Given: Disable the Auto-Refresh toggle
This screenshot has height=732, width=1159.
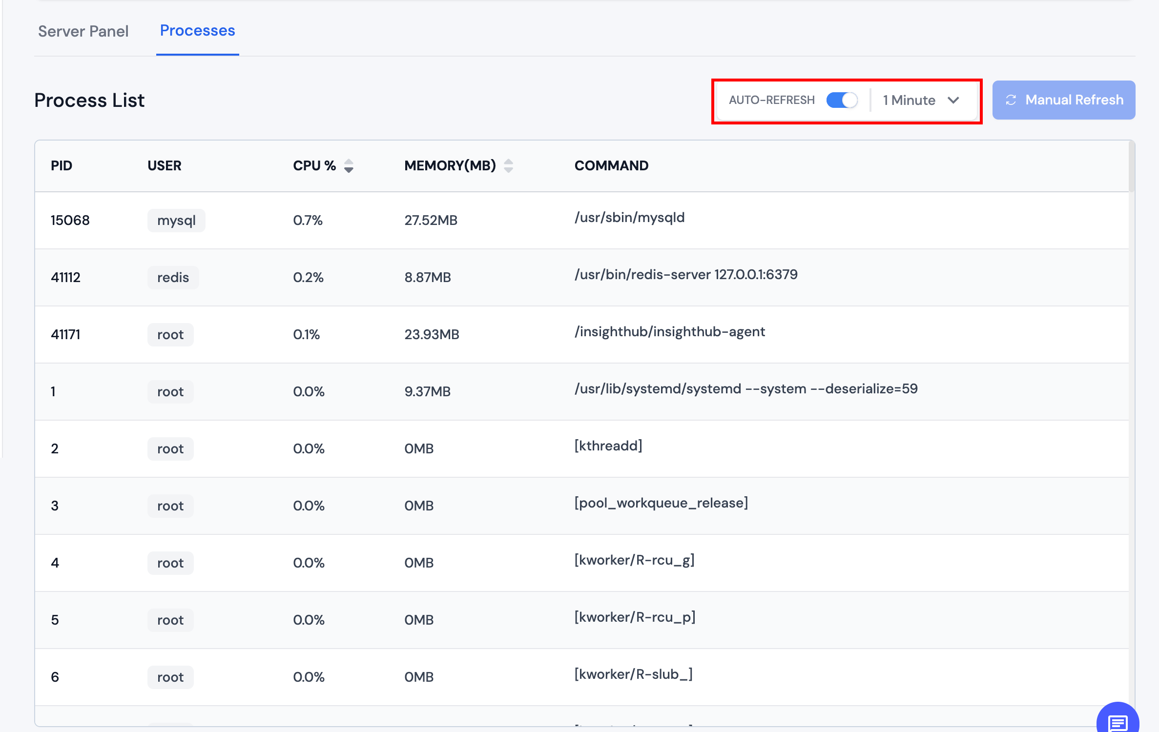Looking at the screenshot, I should (x=842, y=100).
